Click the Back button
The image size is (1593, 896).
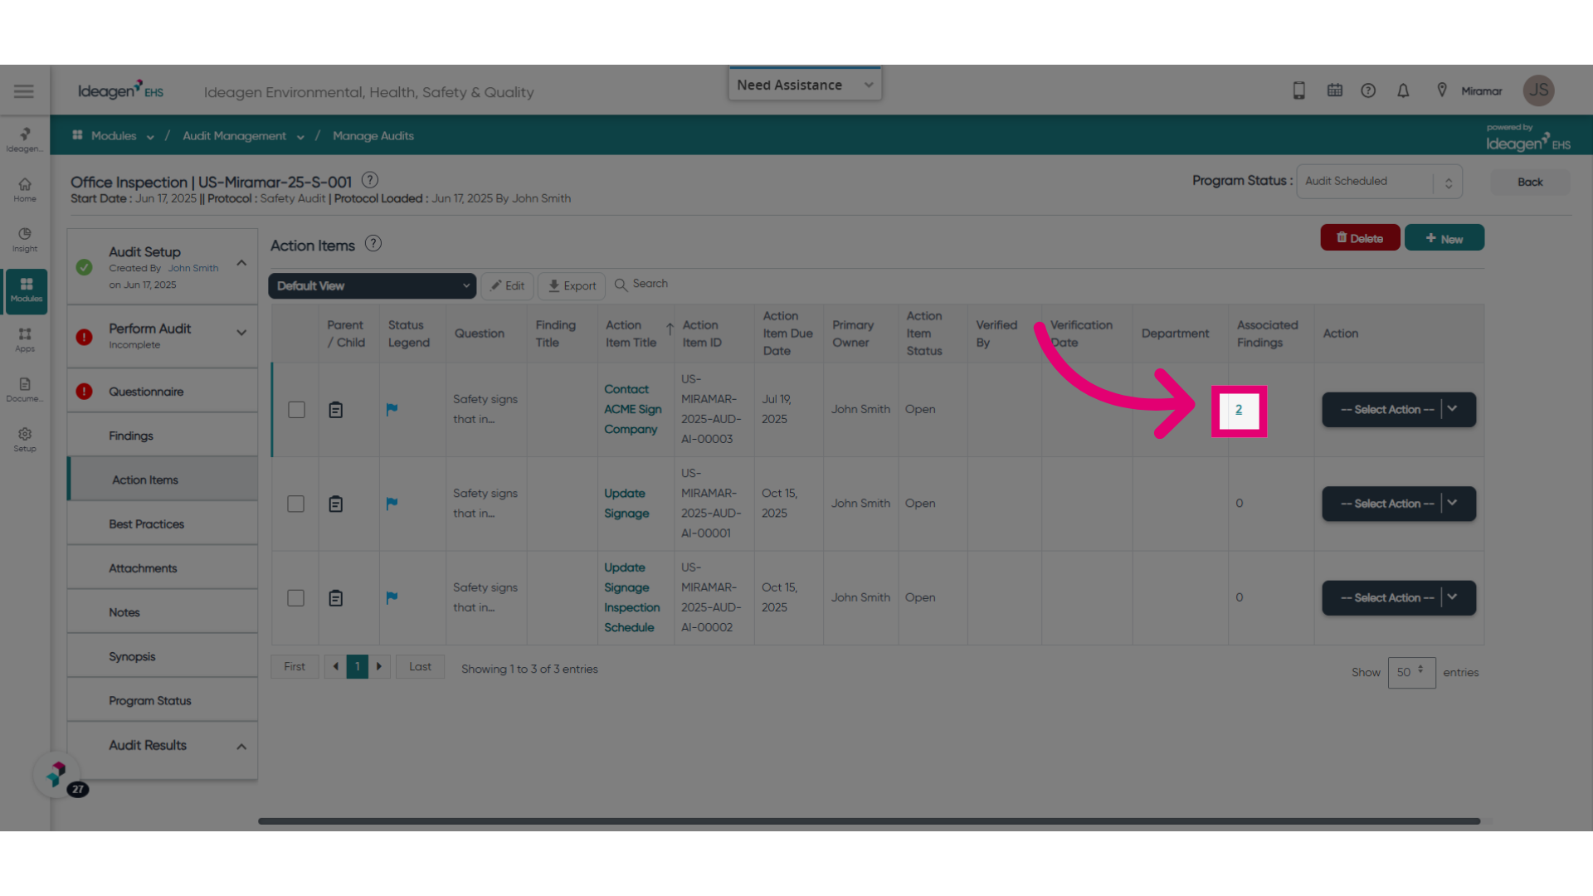point(1530,182)
